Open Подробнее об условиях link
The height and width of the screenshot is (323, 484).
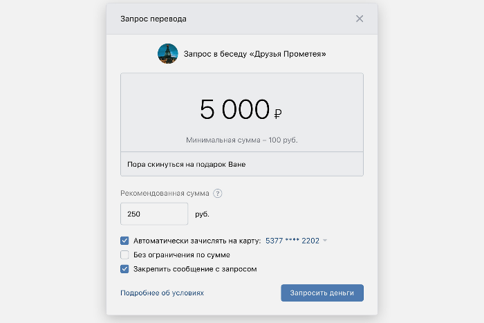[x=162, y=293]
